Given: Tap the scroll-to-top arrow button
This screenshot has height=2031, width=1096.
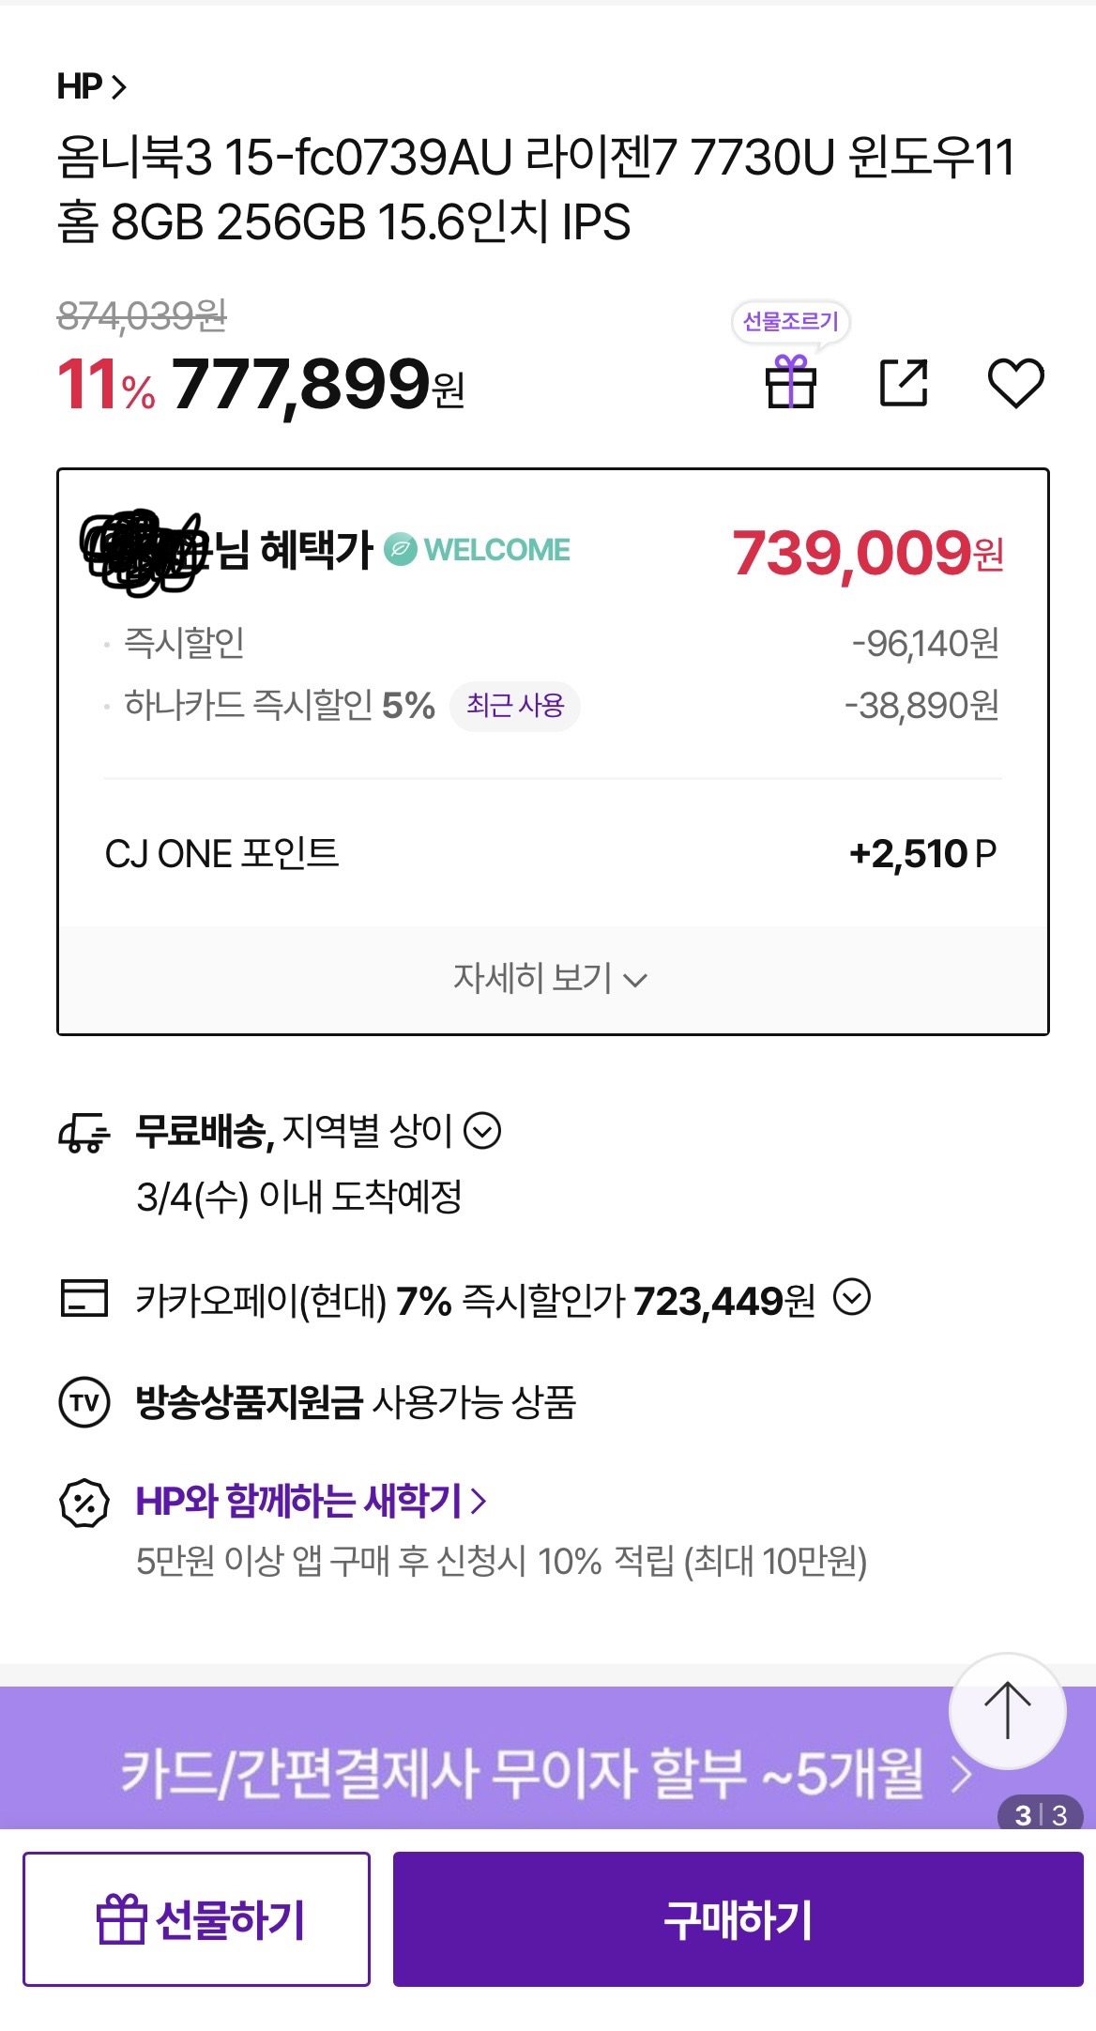Looking at the screenshot, I should tap(1007, 1711).
